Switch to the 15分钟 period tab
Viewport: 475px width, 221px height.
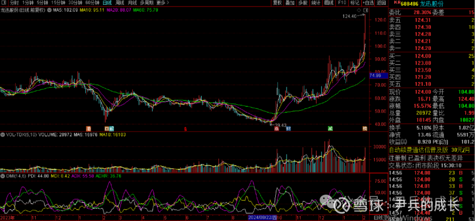pos(58,3)
